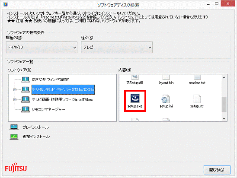Screen dimensions: 237x178
Task: Select テレビ録画・視聴用ソフト DigitalTVbox entry
Action: pyautogui.click(x=62, y=99)
